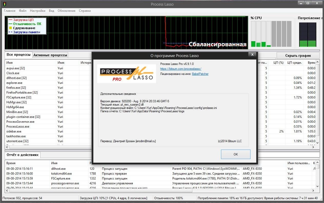The height and width of the screenshot is (203, 324).
Task: Click the Время column header in the log
Action: click(27, 163)
